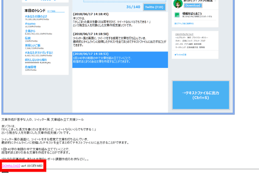Open the 土俵から trend
259x173 pixels.
point(30,31)
